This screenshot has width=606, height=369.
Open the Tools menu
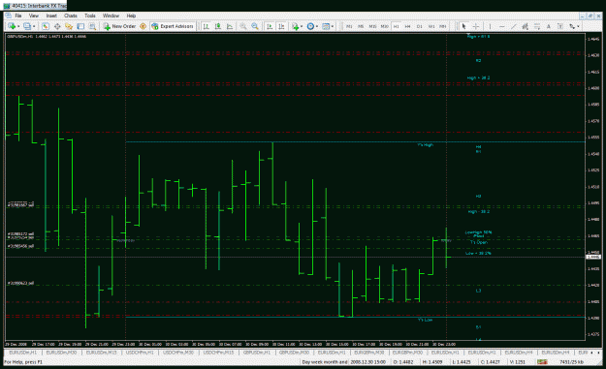90,15
